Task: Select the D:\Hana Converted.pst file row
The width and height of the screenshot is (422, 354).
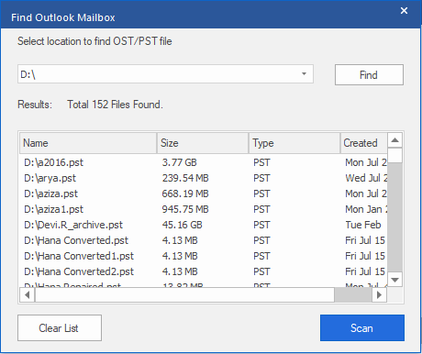Action: (204, 240)
